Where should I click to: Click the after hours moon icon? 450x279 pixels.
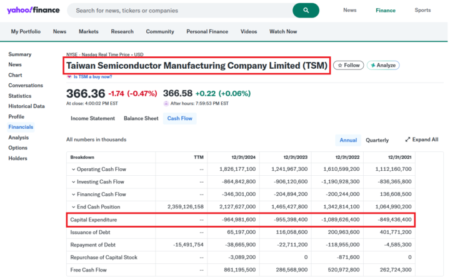click(x=166, y=103)
